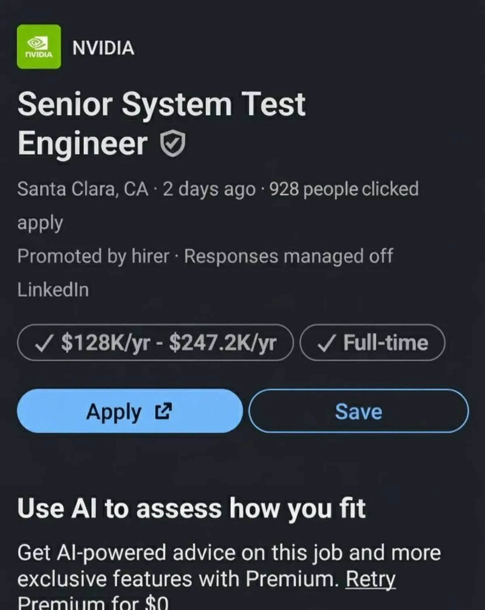
Task: Click the verified shield badge beside Engineer
Action: pos(173,144)
